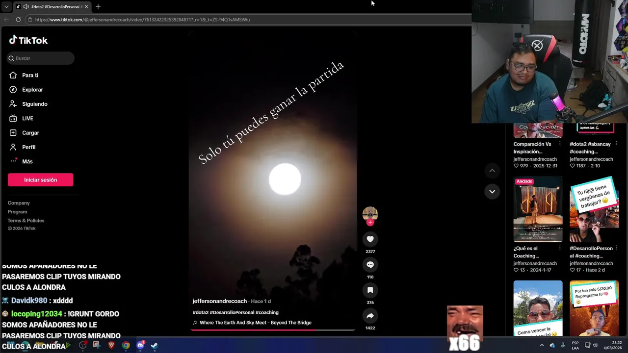Open the 'Por tan solo S/20.00' video thumbnail
Screen dimensions: 628x353
[x=594, y=308]
